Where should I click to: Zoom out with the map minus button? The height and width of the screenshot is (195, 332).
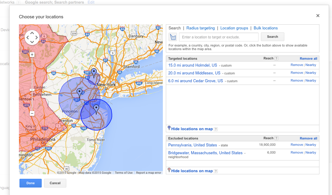32,113
